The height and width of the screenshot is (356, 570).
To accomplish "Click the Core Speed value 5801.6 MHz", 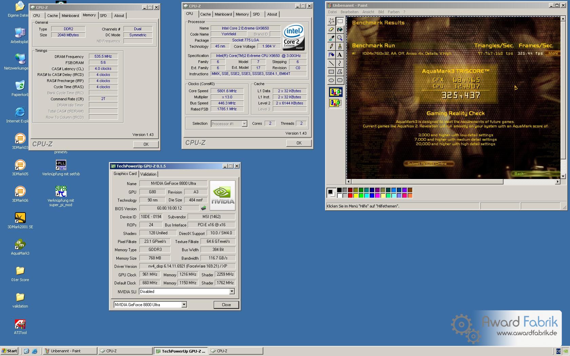I will click(227, 91).
